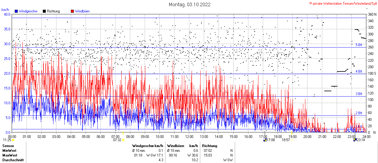The height and width of the screenshot is (163, 378).
Task: Click the Durchschnitt row header
Action: coord(13,160)
